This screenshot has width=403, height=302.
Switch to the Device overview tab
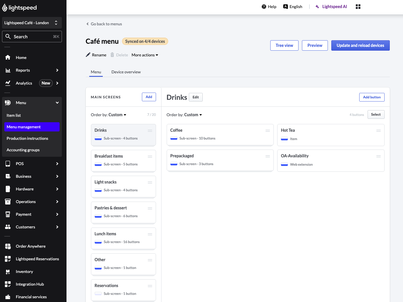(126, 72)
